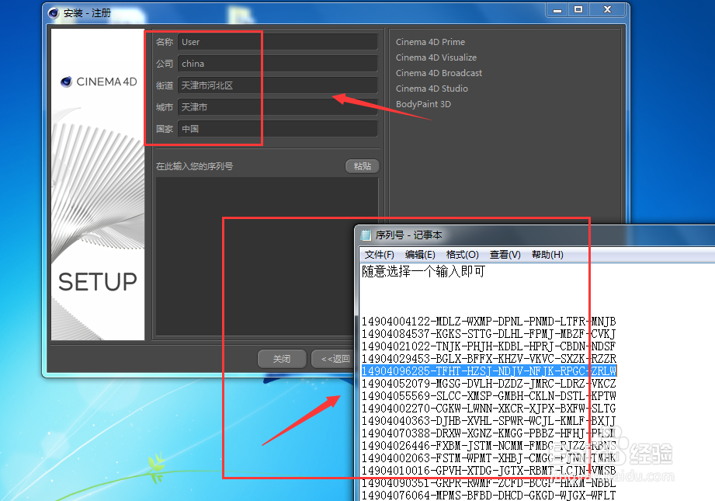Click serial line starting 14904002063-FSTM

point(489,458)
